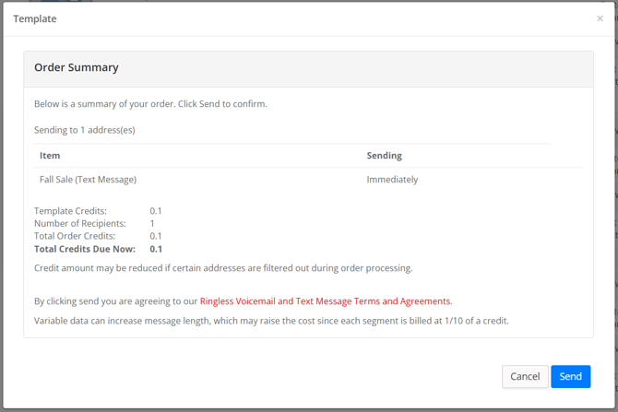The width and height of the screenshot is (618, 412).
Task: Click the Template Credits value 0.1
Action: click(x=156, y=211)
